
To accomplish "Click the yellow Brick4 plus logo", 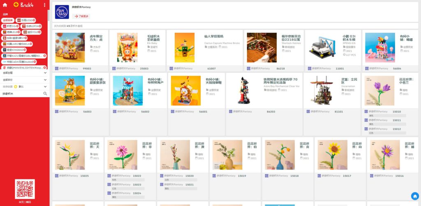I will [x=16, y=5].
